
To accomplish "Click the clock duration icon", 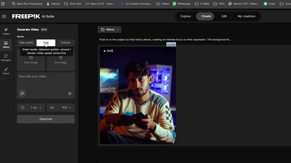I will 22,108.
